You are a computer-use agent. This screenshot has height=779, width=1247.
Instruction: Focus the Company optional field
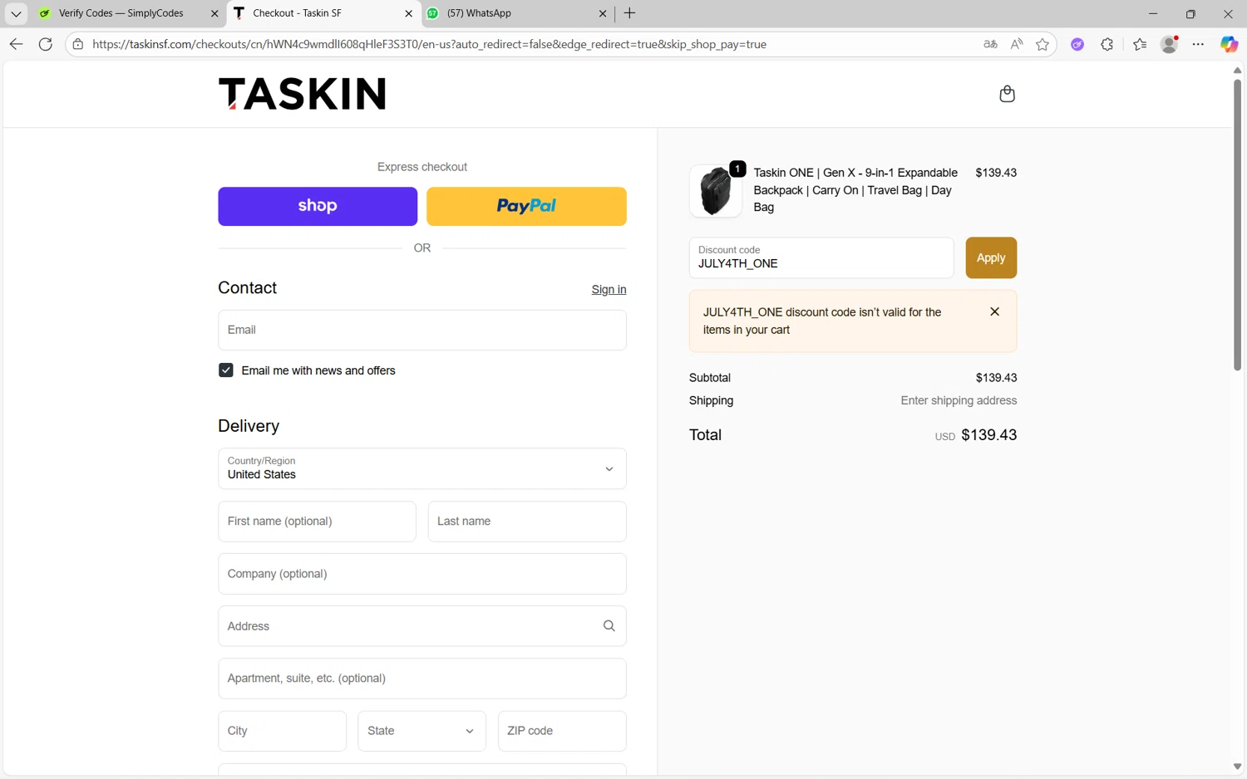[422, 574]
